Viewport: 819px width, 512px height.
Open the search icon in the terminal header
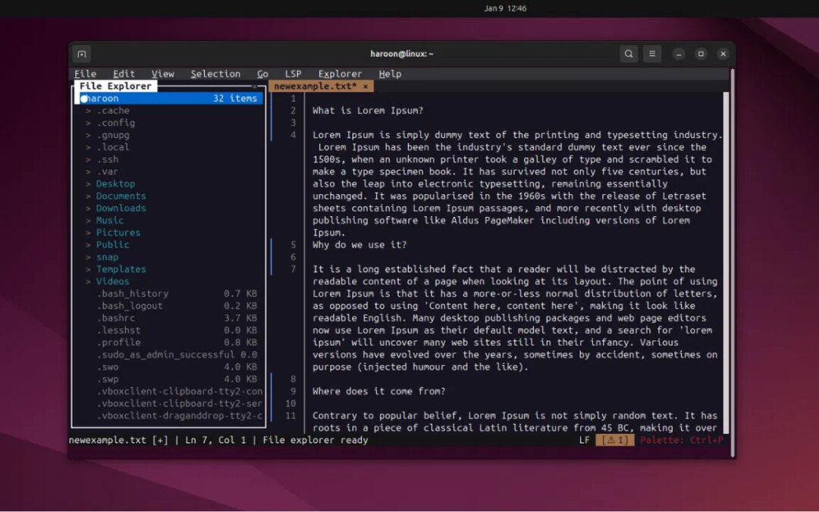point(629,54)
